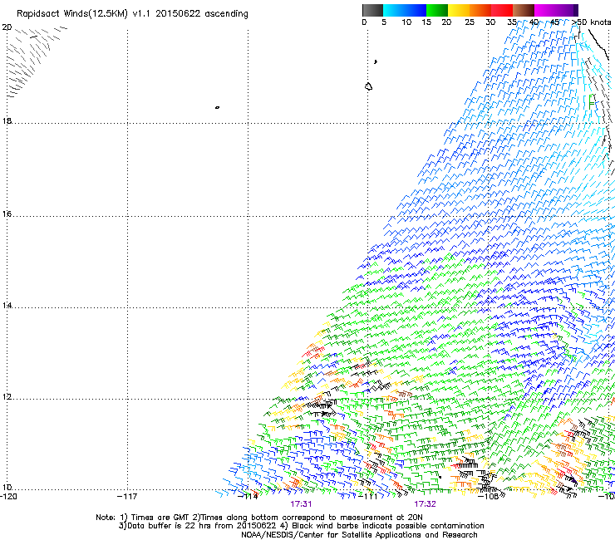Click the longitude axis label '-117'
The height and width of the screenshot is (540, 615).
click(127, 497)
